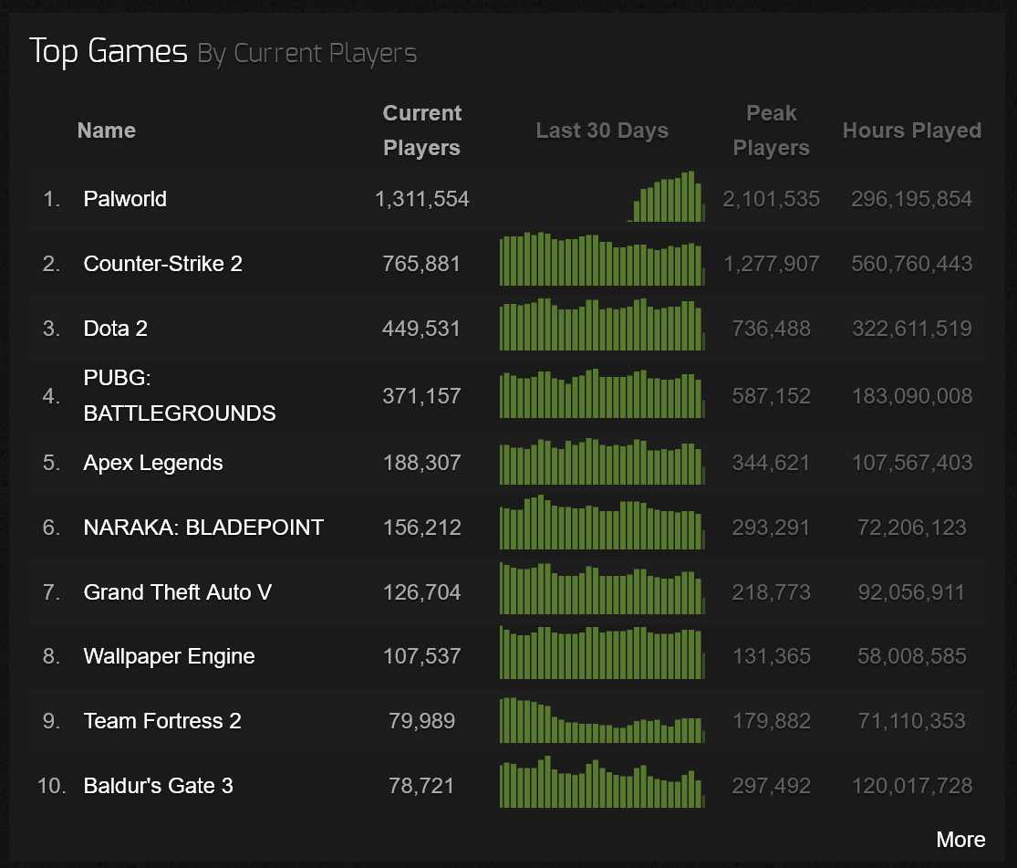Click the Current Players column header
Image resolution: width=1017 pixels, height=868 pixels.
421,131
